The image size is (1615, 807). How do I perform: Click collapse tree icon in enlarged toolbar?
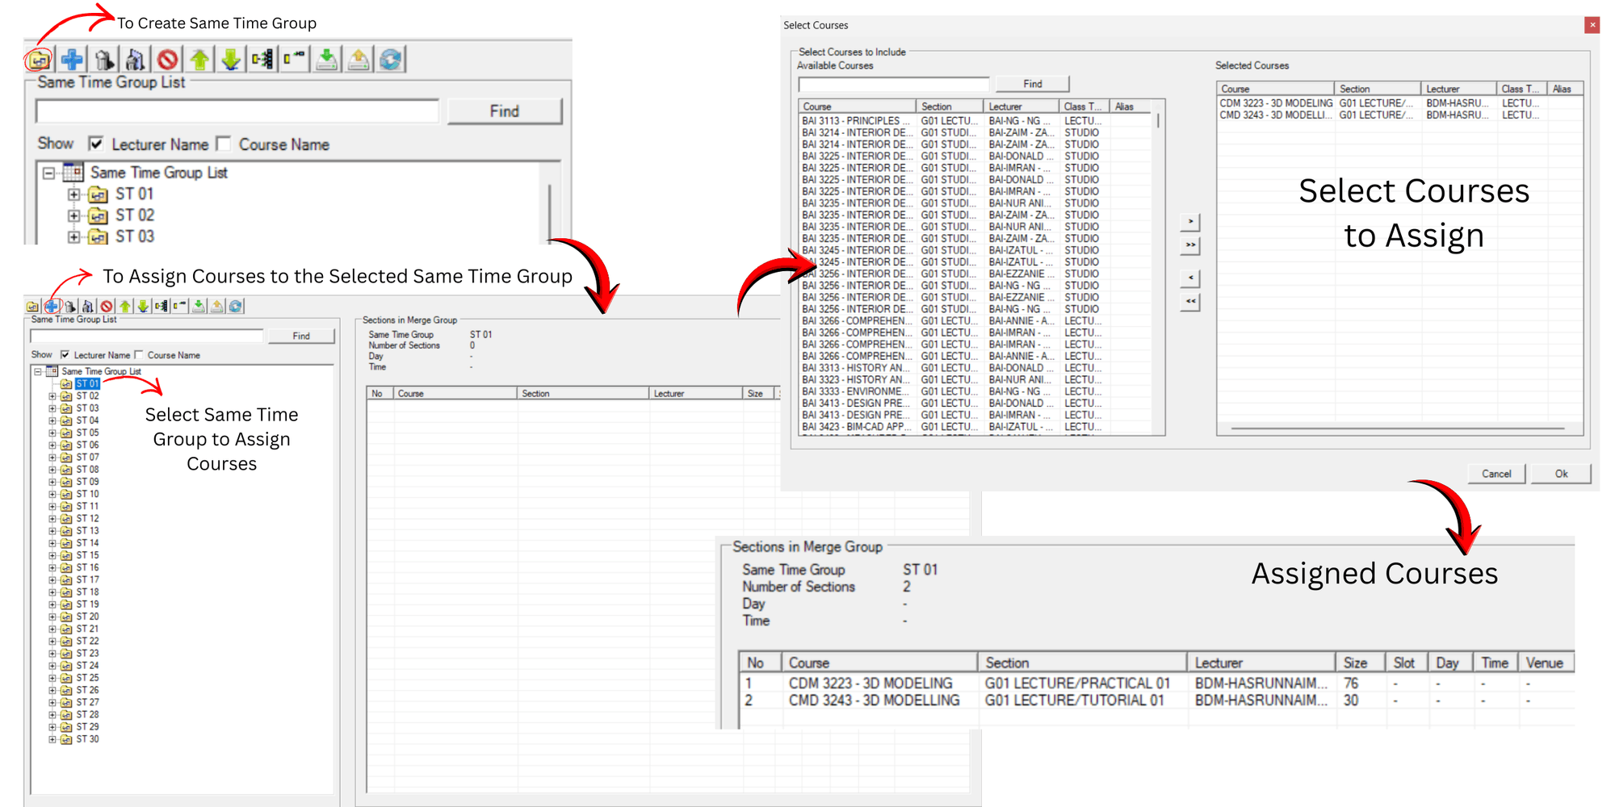pyautogui.click(x=295, y=60)
